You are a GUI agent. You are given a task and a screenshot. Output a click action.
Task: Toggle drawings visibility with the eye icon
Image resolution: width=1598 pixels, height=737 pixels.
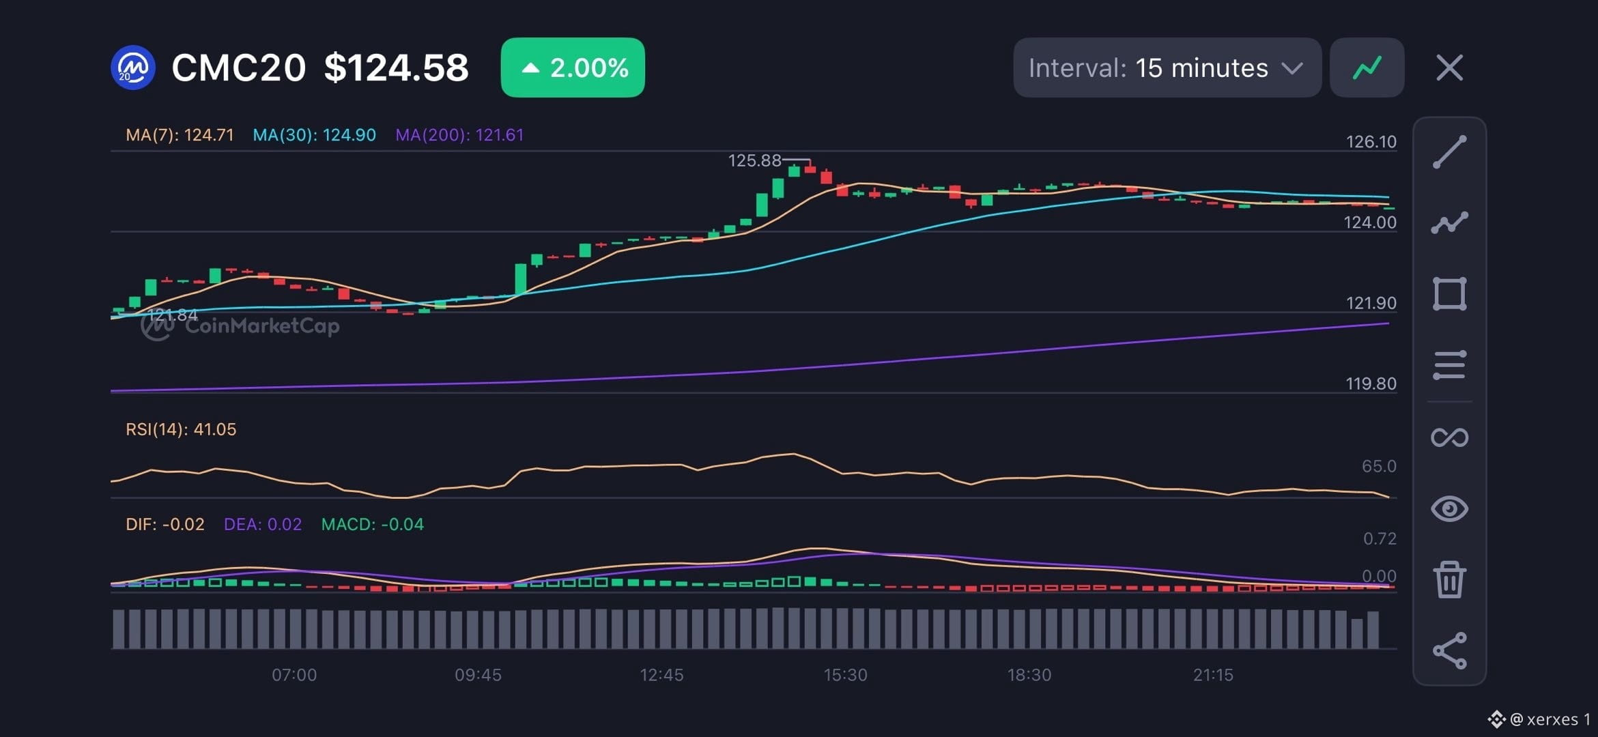click(x=1449, y=508)
